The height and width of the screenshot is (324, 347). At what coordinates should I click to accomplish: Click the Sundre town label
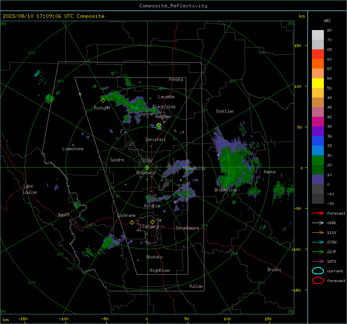[117, 159]
